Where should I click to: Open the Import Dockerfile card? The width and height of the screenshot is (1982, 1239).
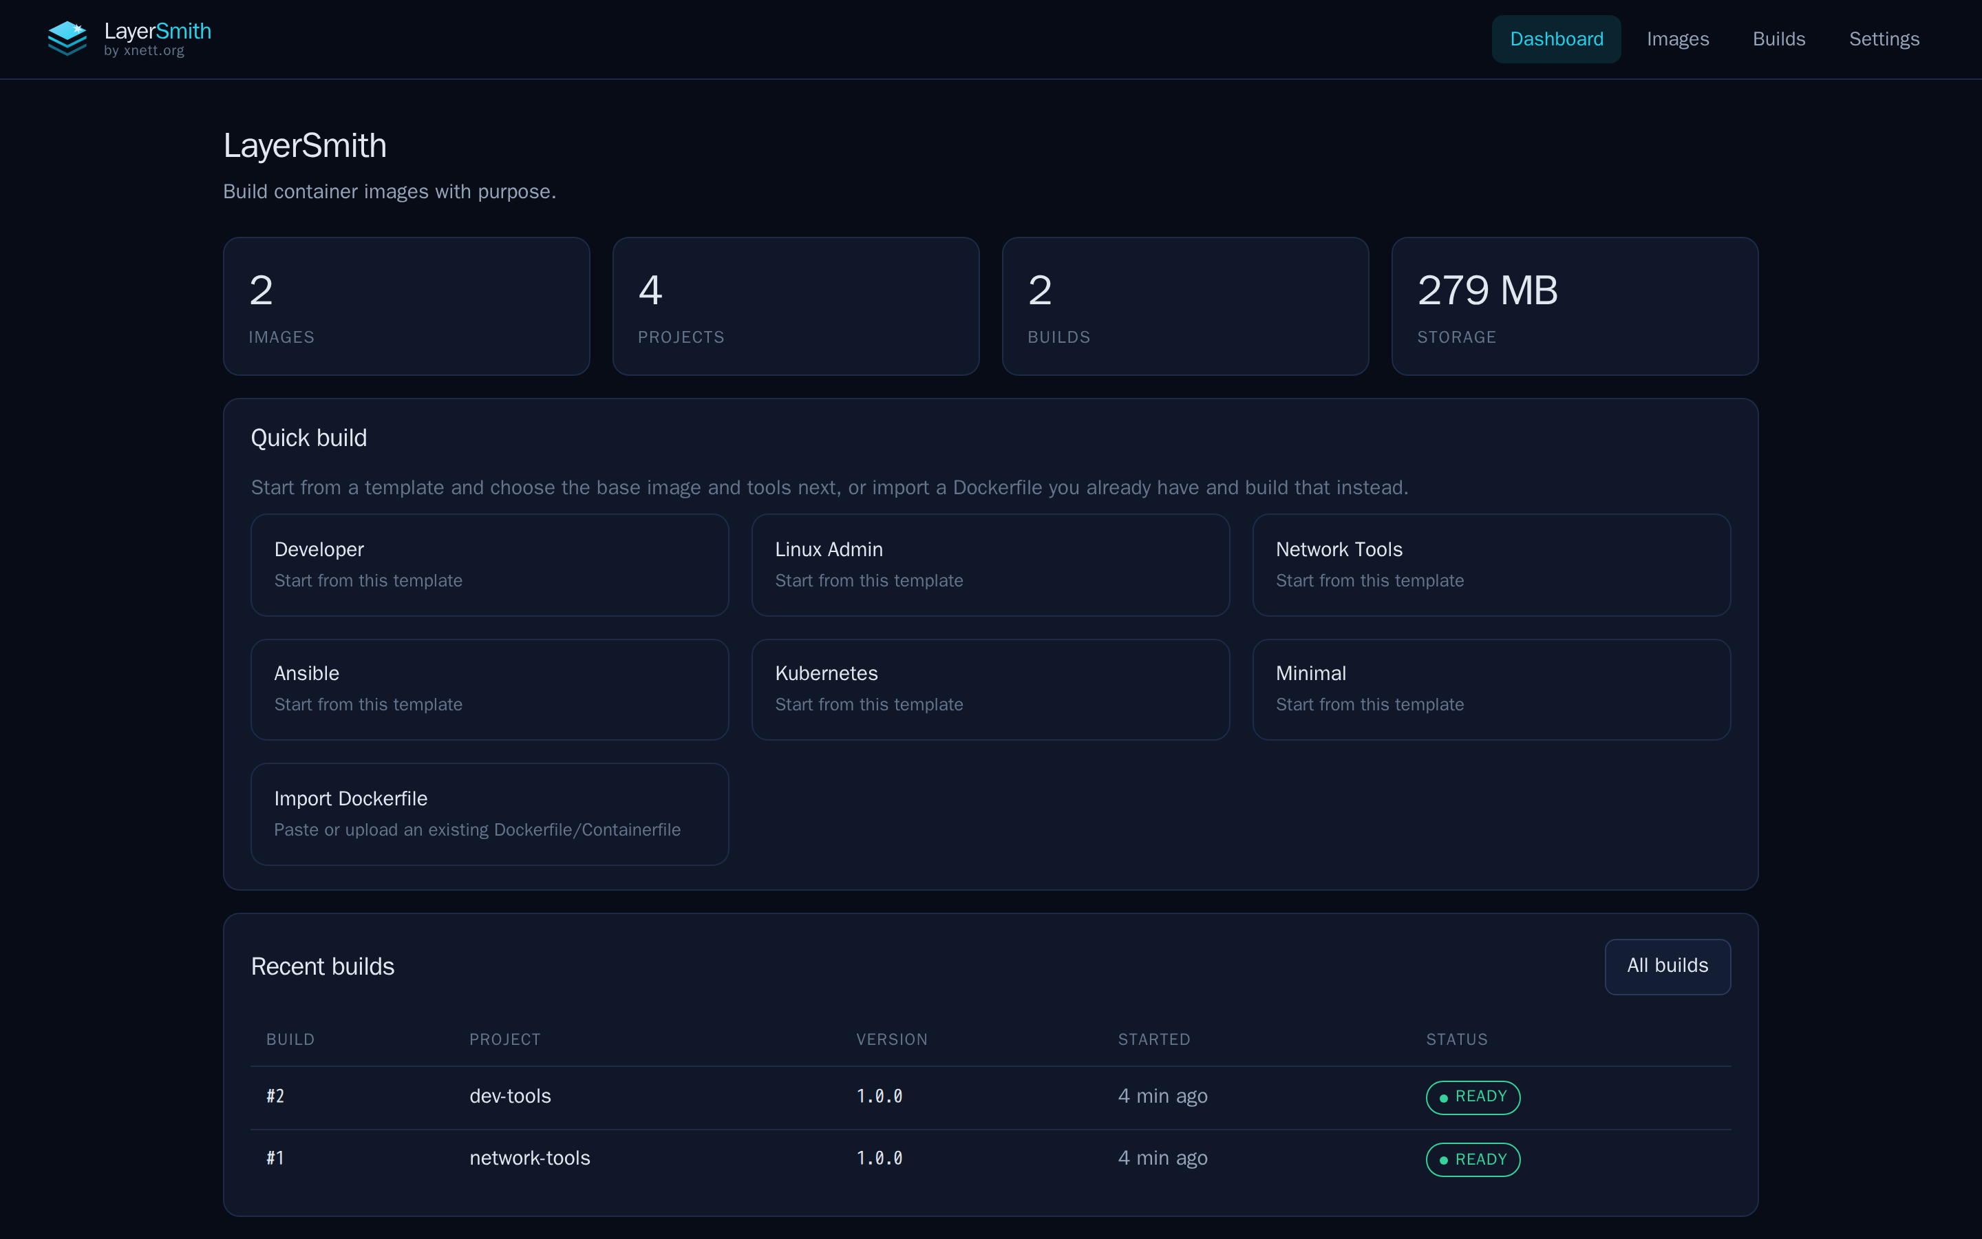(490, 814)
